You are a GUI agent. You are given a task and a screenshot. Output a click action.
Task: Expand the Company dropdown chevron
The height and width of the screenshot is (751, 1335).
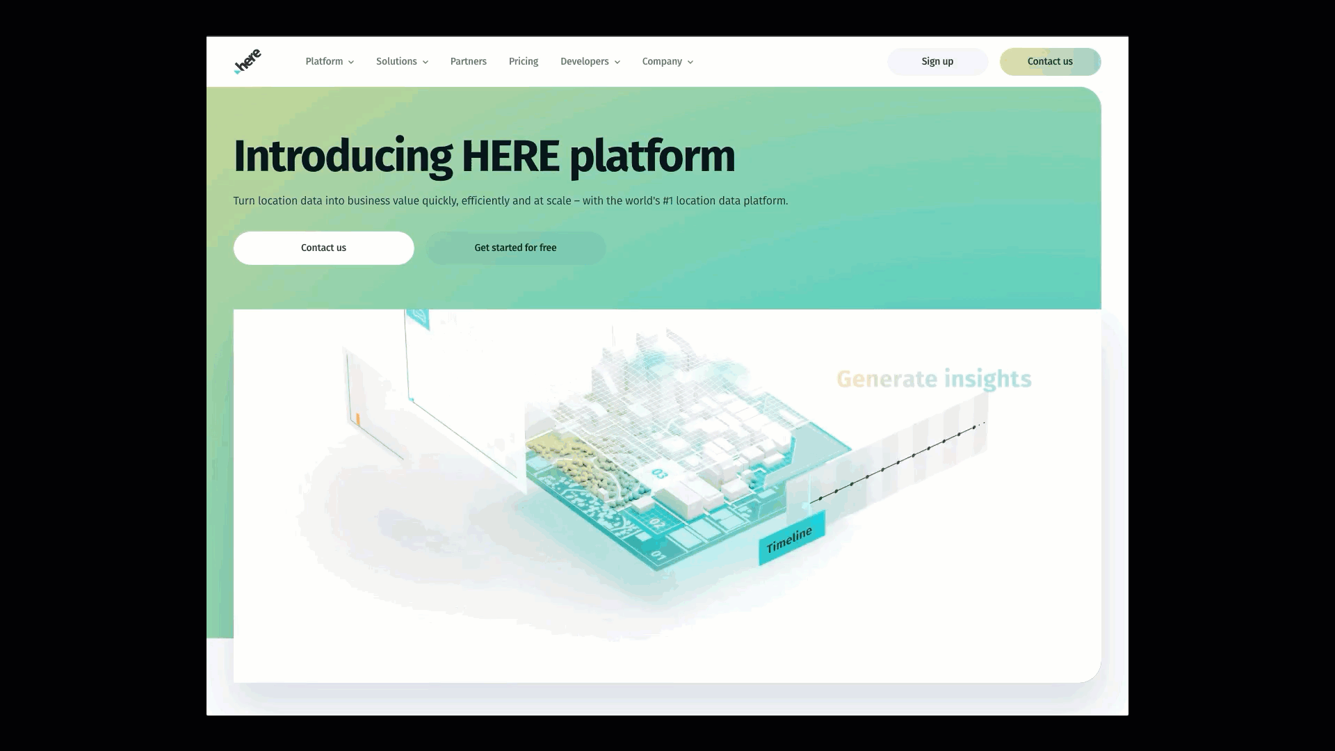690,63
